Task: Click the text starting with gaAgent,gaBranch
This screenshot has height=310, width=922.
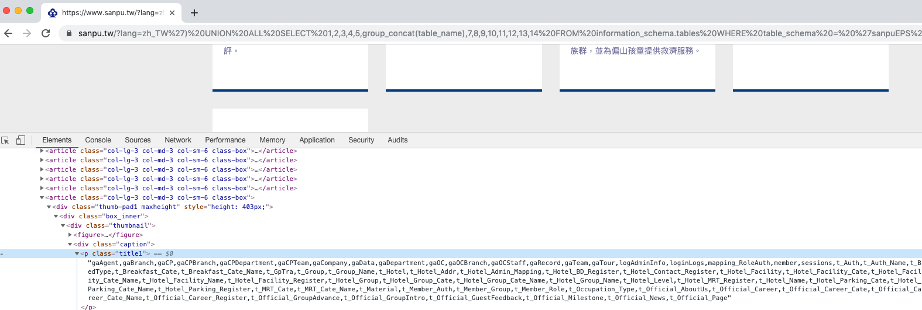Action: 505,280
